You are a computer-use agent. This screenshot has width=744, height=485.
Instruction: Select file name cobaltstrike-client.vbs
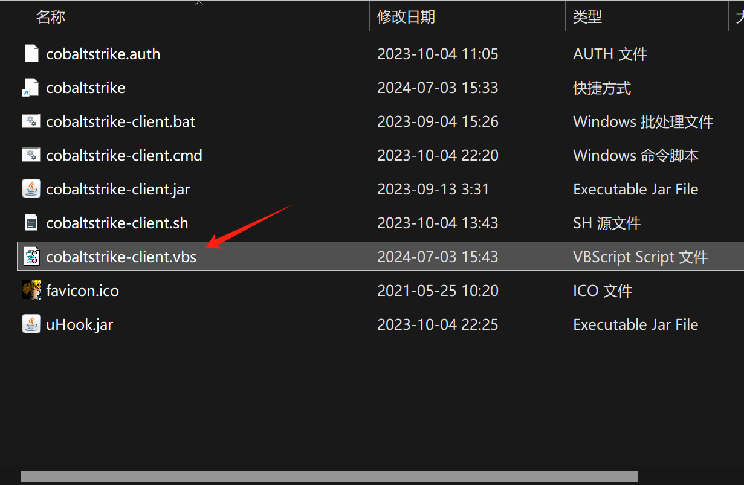[x=121, y=257]
